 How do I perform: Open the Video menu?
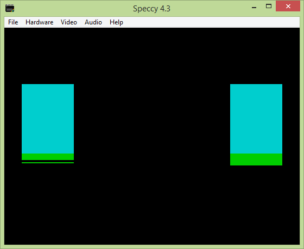(69, 22)
